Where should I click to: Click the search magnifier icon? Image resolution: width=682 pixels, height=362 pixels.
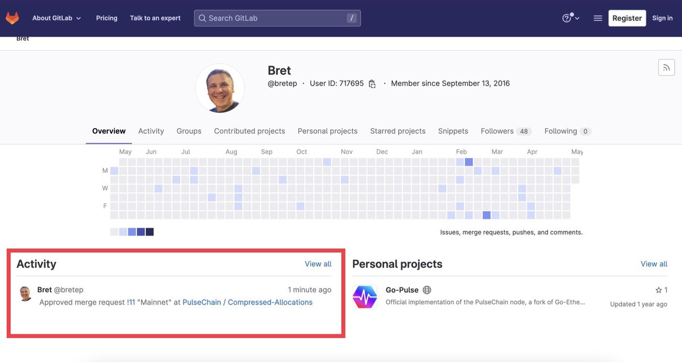pyautogui.click(x=202, y=18)
